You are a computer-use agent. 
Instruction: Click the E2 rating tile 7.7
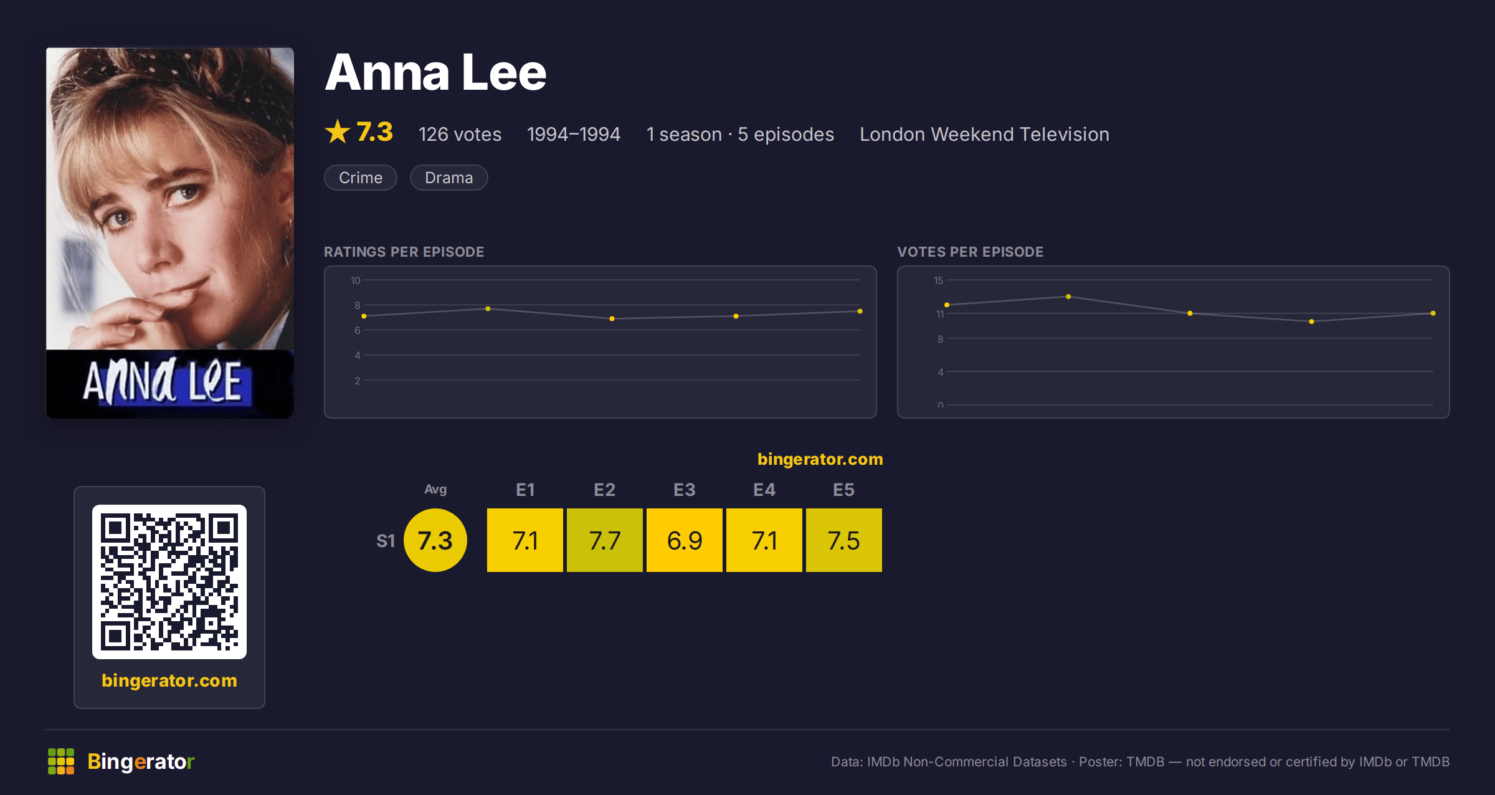pyautogui.click(x=605, y=540)
